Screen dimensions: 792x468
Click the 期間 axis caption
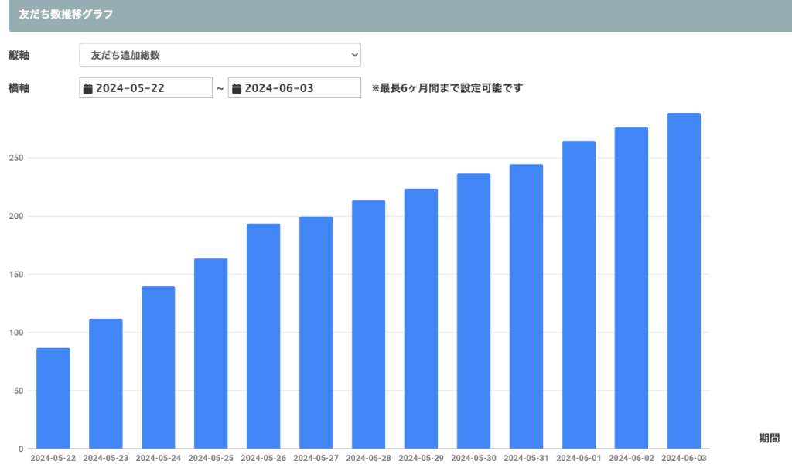tap(769, 438)
